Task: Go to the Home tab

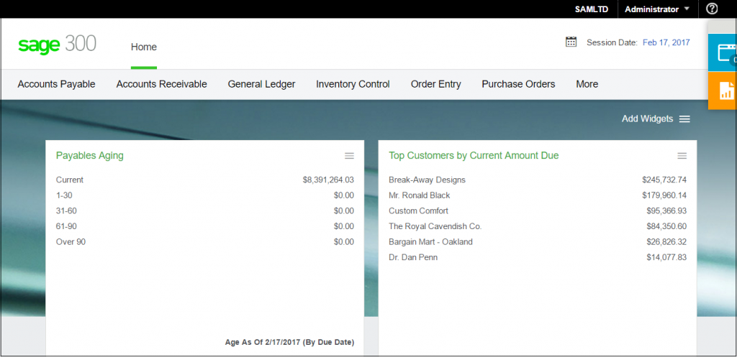Action: coord(144,47)
